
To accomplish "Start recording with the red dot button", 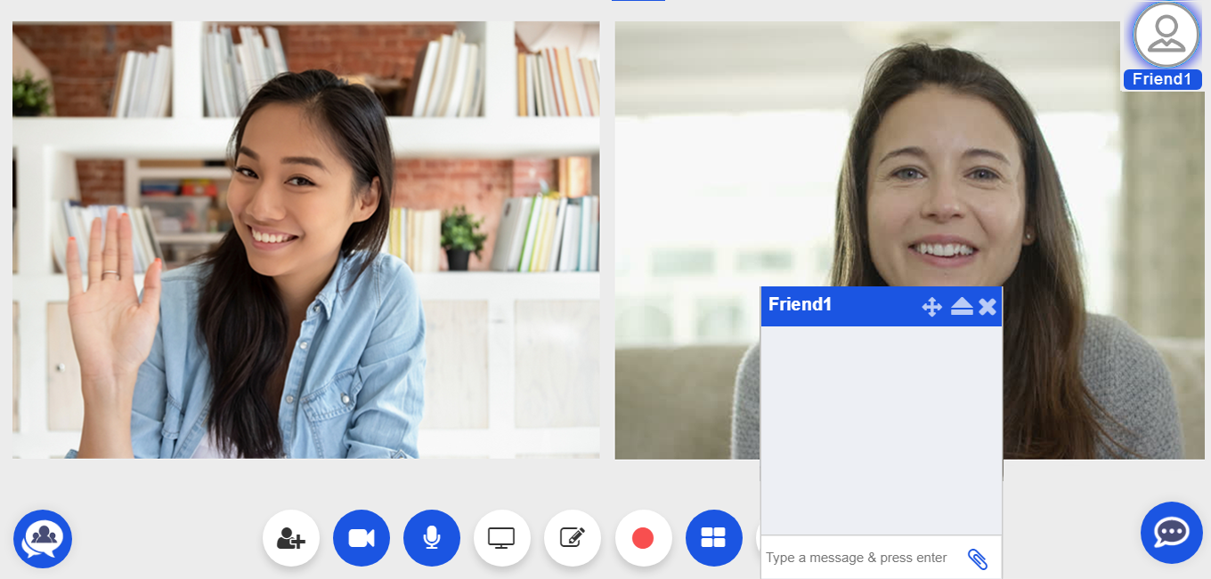I will [x=643, y=538].
